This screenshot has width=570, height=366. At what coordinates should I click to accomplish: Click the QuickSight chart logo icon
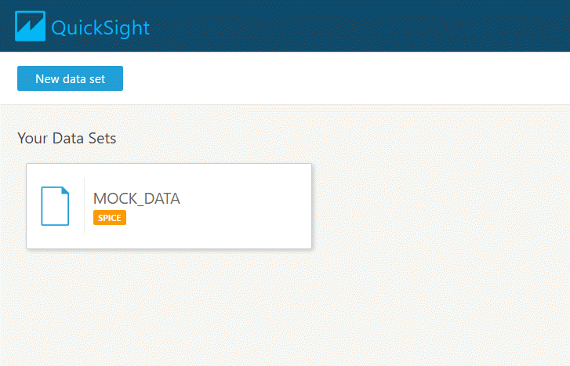click(x=30, y=26)
